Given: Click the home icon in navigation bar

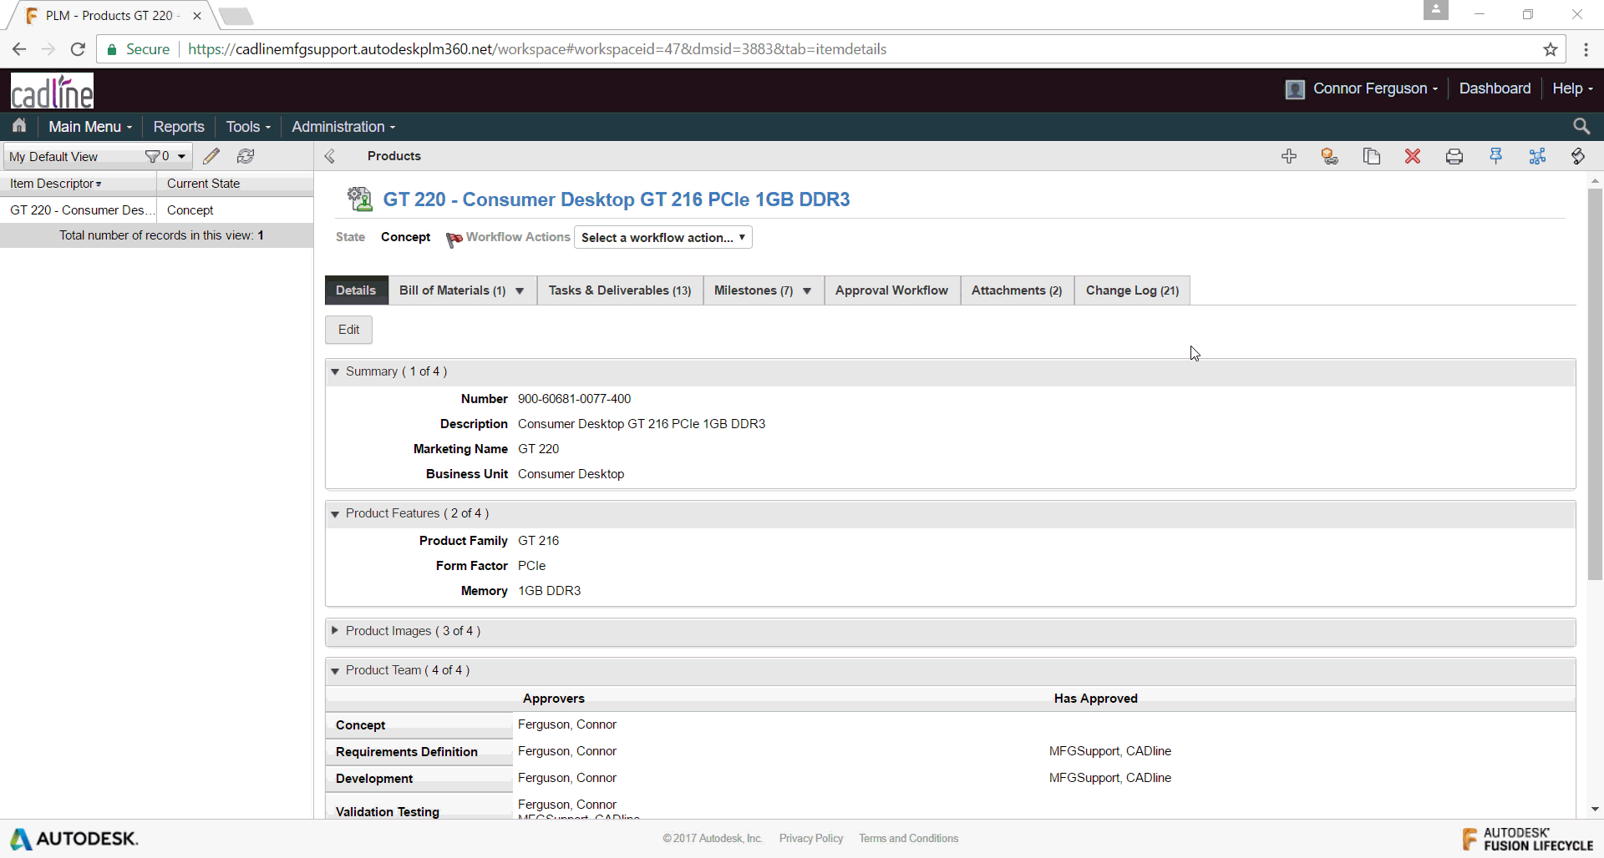Looking at the screenshot, I should 19,126.
